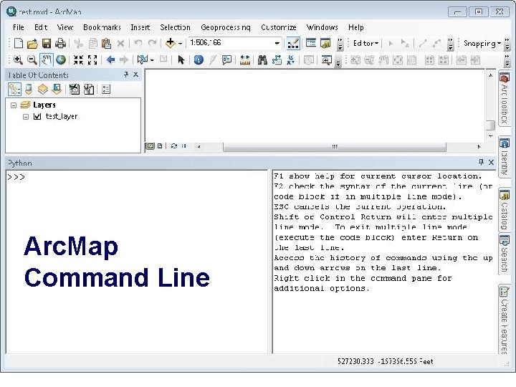Click Fixed Zoom In arrows icon
Image resolution: width=516 pixels, height=387 pixels.
(x=78, y=60)
